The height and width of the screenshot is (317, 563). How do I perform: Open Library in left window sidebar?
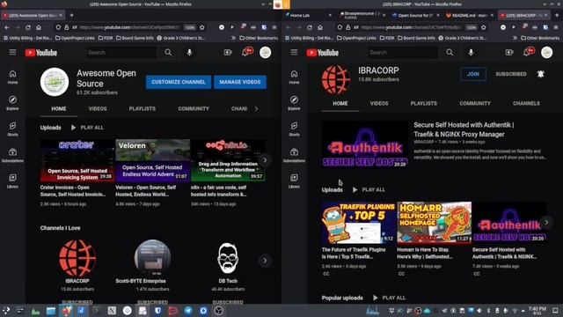pos(12,181)
